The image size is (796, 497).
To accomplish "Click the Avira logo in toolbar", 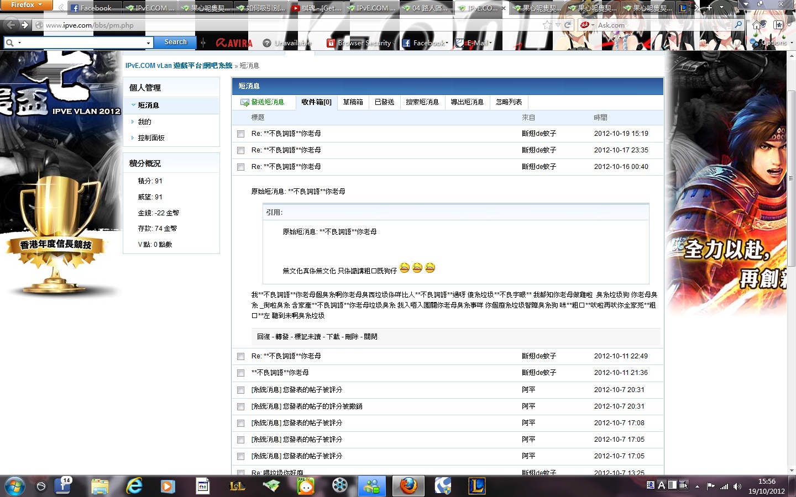I will point(234,43).
